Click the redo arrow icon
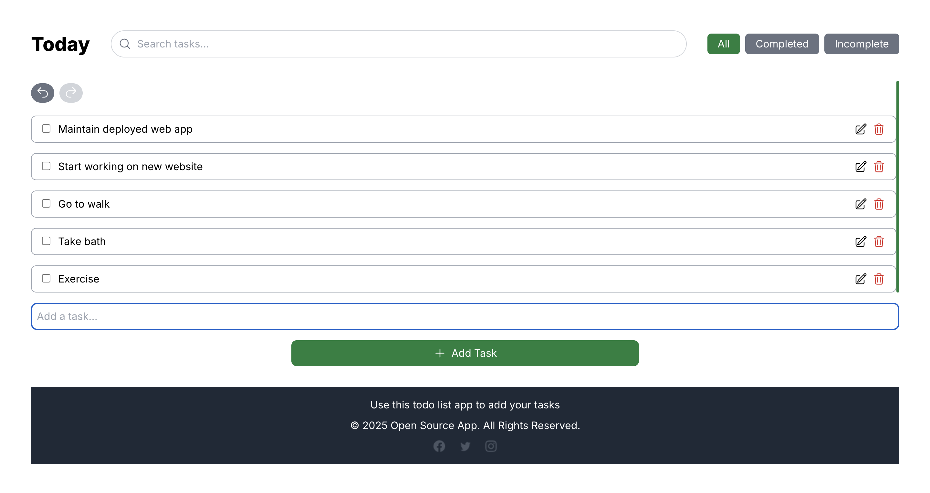Viewport: 930px width, 493px height. click(71, 93)
